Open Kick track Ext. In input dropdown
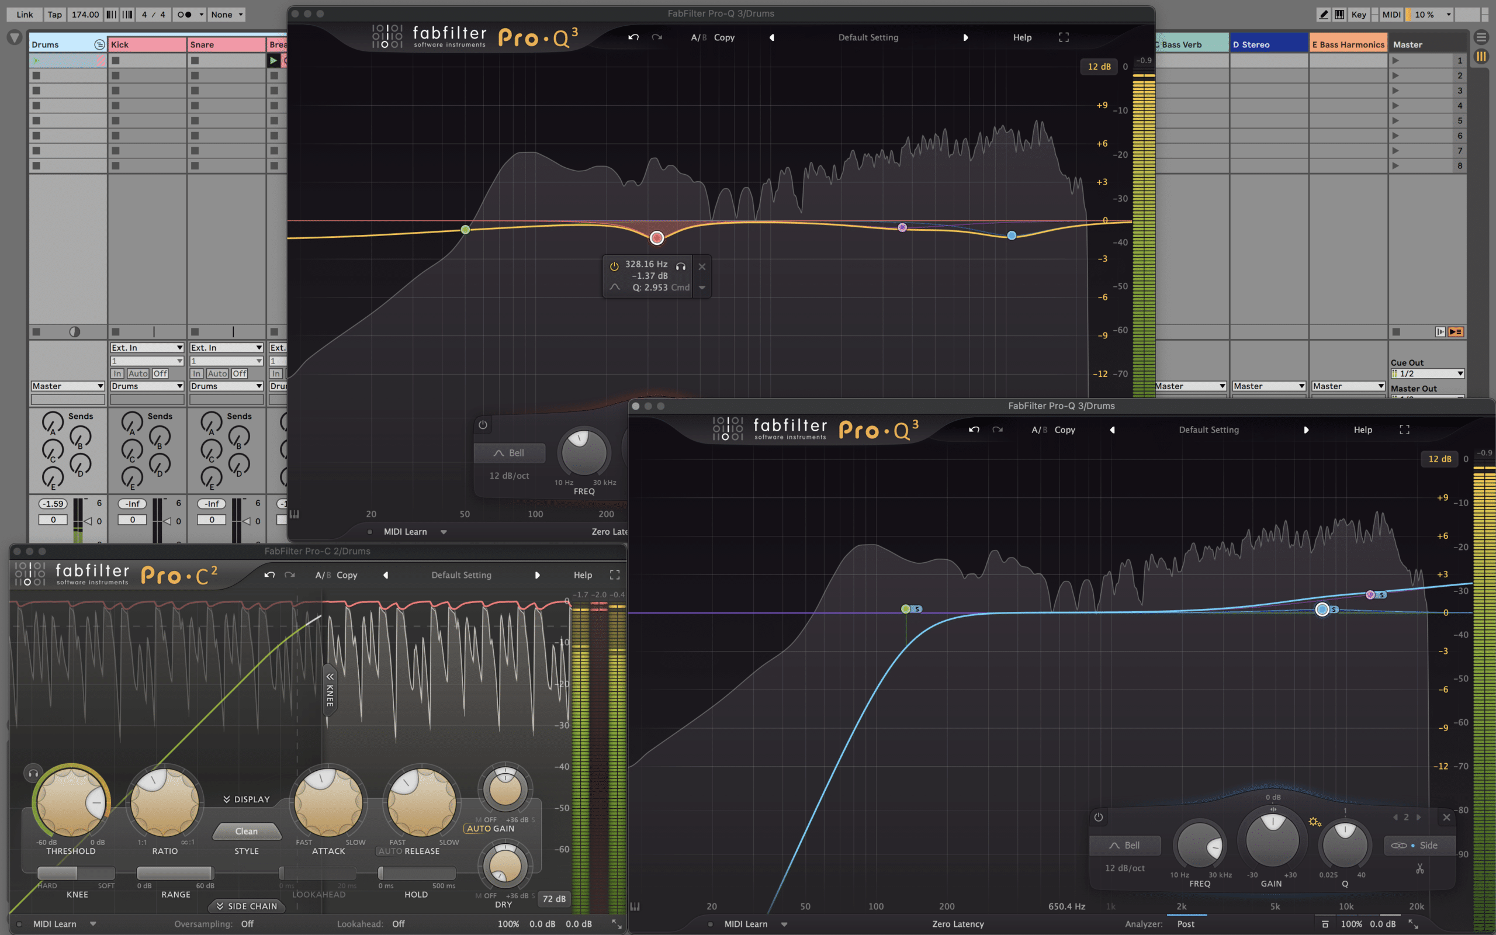 coord(147,348)
